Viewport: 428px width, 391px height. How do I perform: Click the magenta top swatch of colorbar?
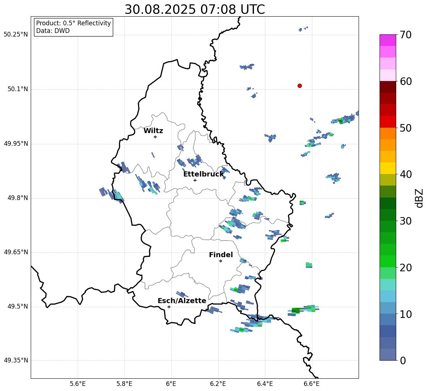point(388,40)
